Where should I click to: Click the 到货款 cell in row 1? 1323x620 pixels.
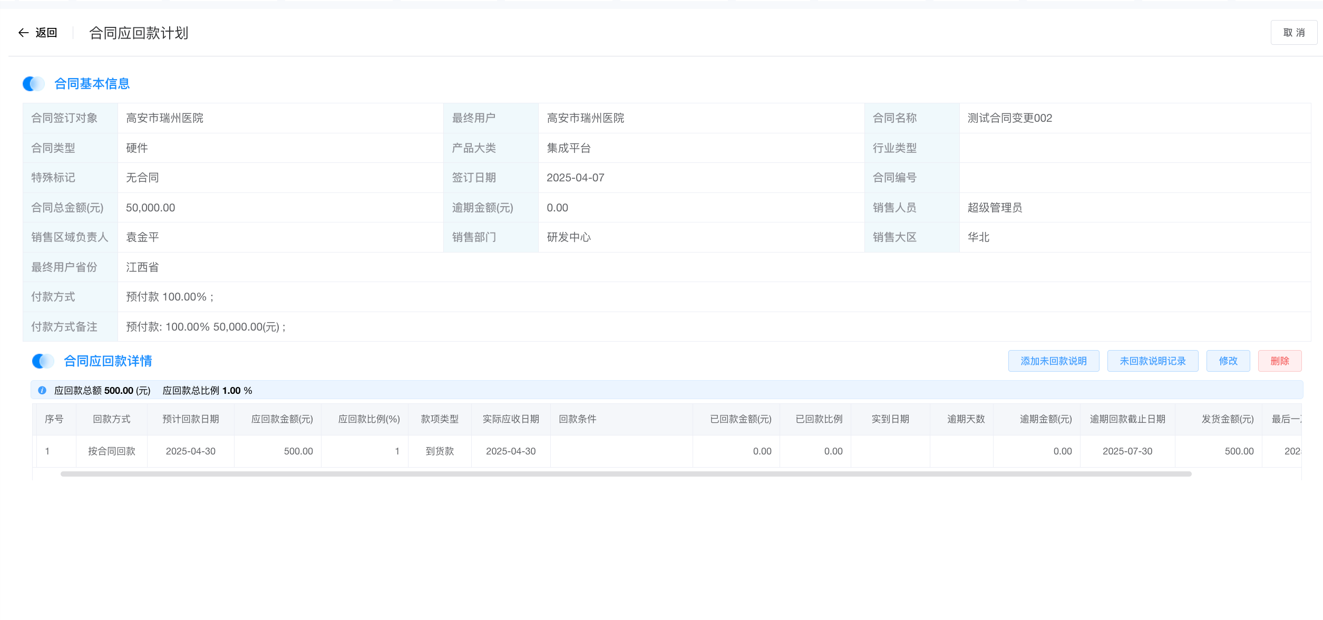(x=440, y=451)
